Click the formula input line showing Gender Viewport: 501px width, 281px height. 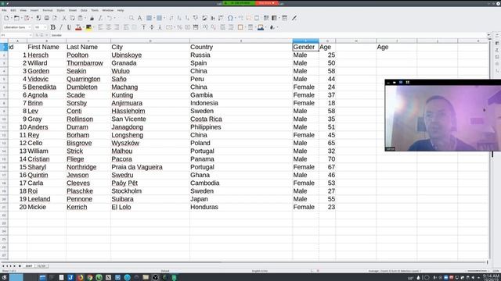point(269,35)
